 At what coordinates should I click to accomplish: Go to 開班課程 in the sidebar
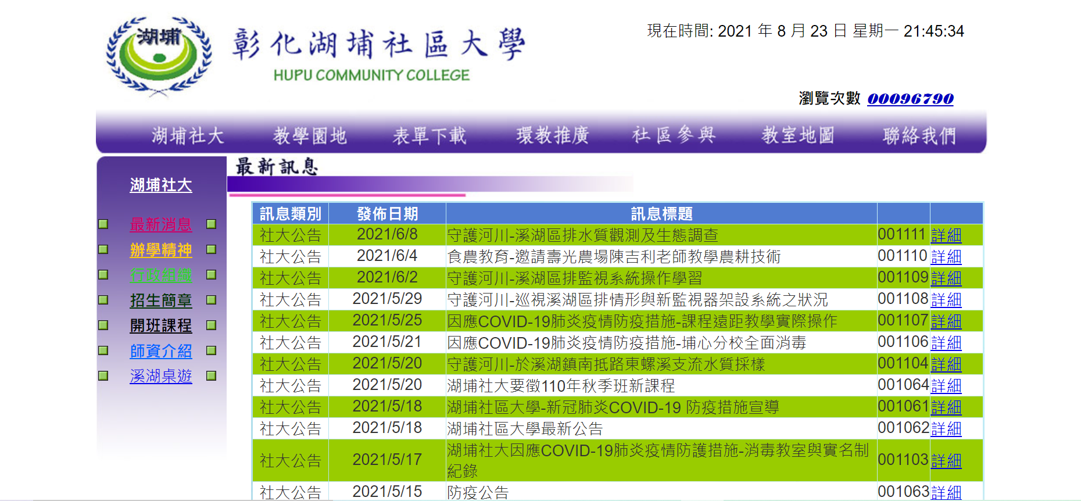pyautogui.click(x=160, y=325)
